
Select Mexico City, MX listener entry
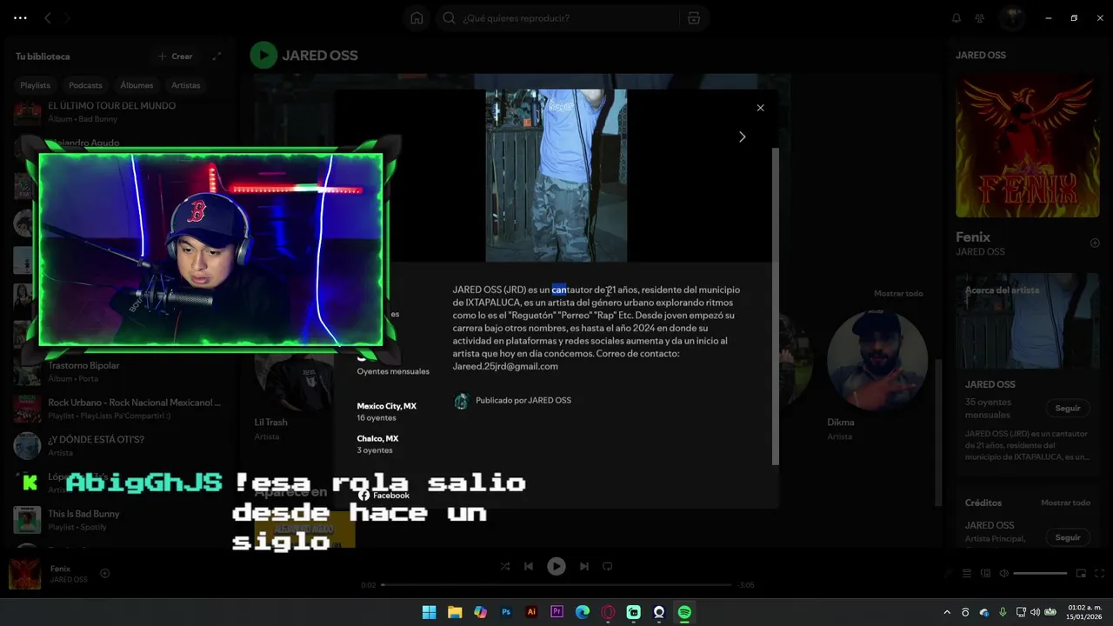pos(387,412)
